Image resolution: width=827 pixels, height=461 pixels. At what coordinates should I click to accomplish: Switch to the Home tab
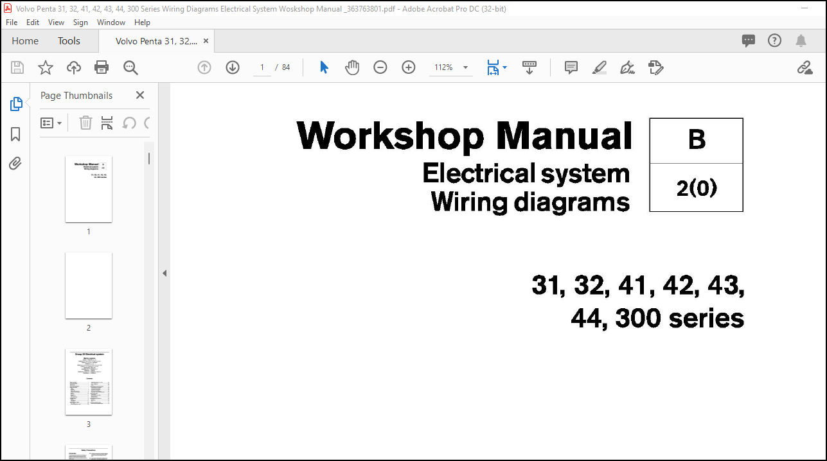point(25,40)
